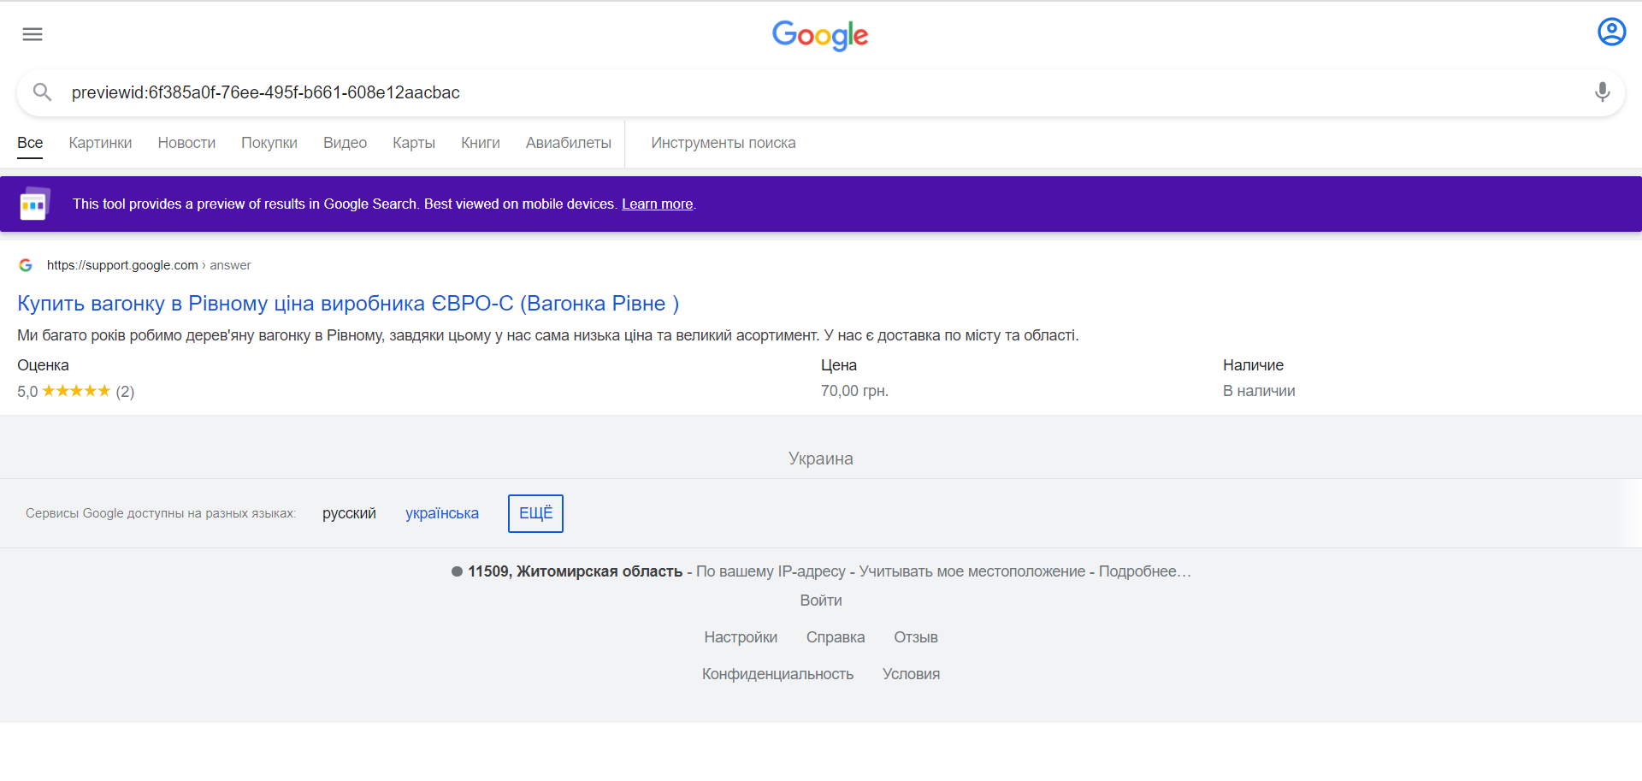
Task: Click Учитывать мое местоположение link
Action: tap(972, 571)
